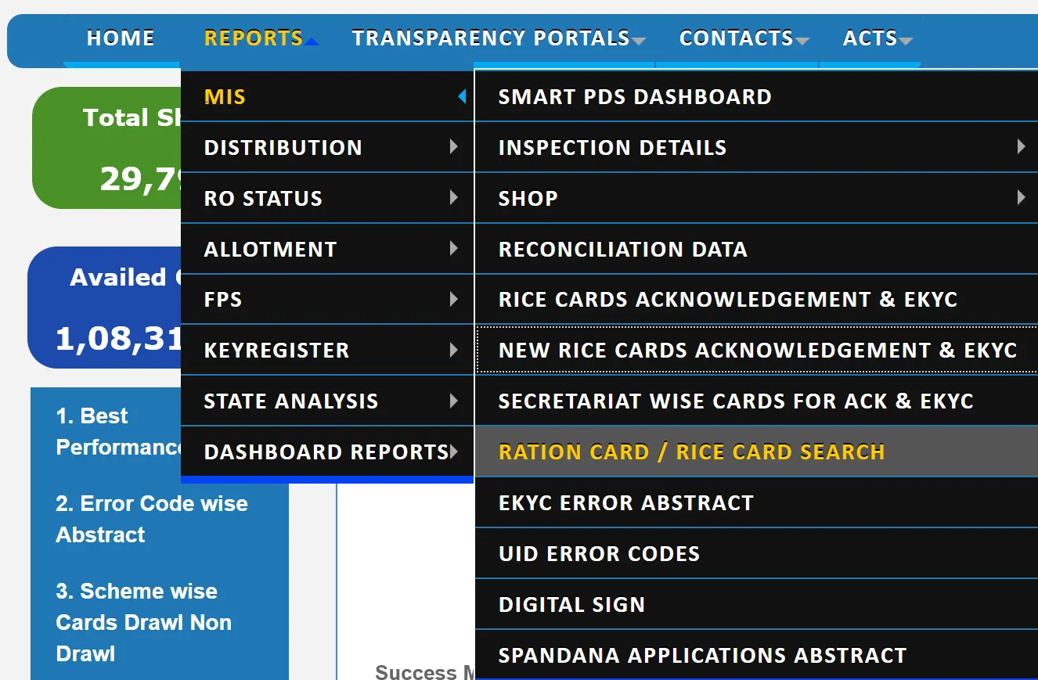Viewport: 1038px width, 680px height.
Task: Open RATION CARD / RICE CARD SEARCH
Action: click(x=756, y=452)
